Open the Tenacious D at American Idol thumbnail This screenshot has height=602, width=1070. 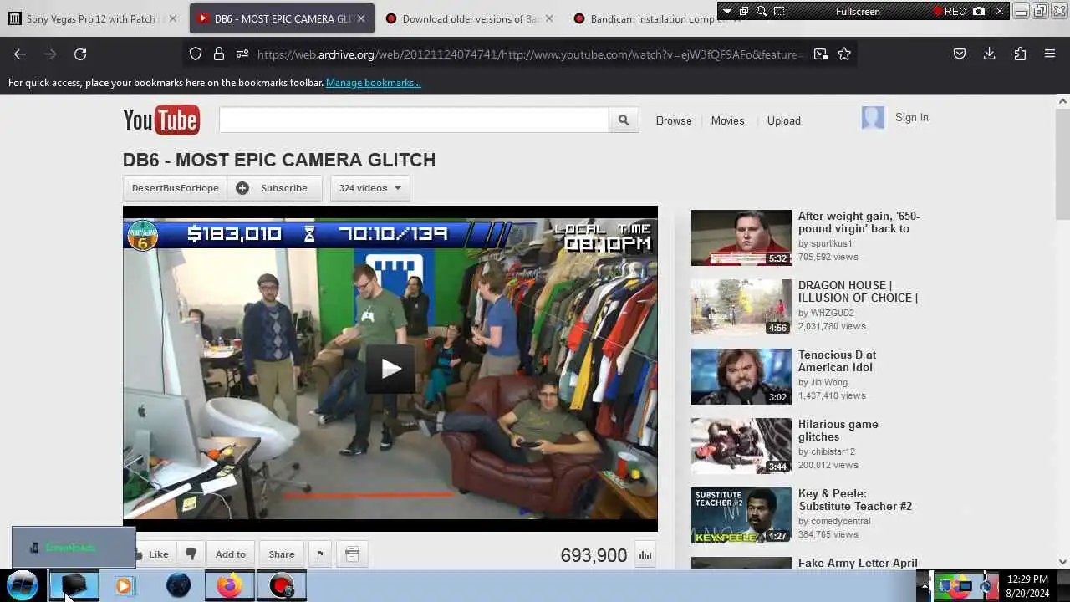pyautogui.click(x=741, y=376)
